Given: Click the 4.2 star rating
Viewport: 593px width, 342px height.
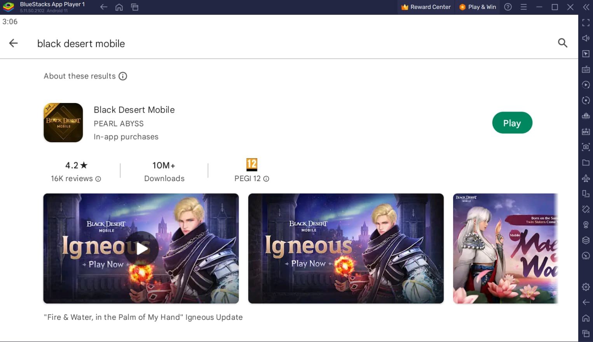Looking at the screenshot, I should pos(76,166).
